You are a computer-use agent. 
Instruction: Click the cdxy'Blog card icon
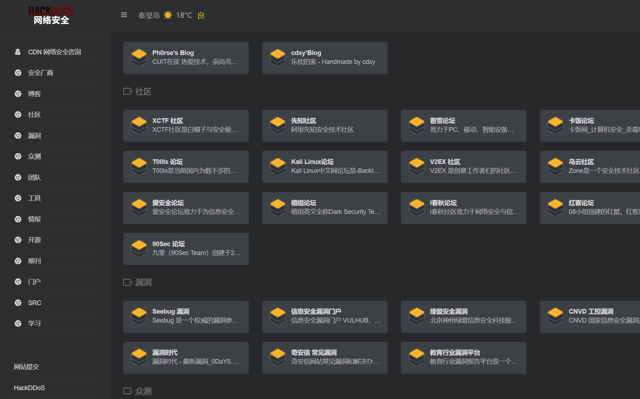pyautogui.click(x=278, y=58)
